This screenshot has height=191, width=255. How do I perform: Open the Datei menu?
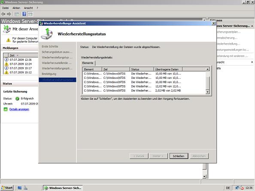point(6,8)
